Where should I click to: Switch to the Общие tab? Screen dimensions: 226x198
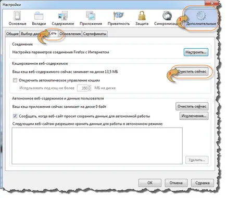(12, 34)
